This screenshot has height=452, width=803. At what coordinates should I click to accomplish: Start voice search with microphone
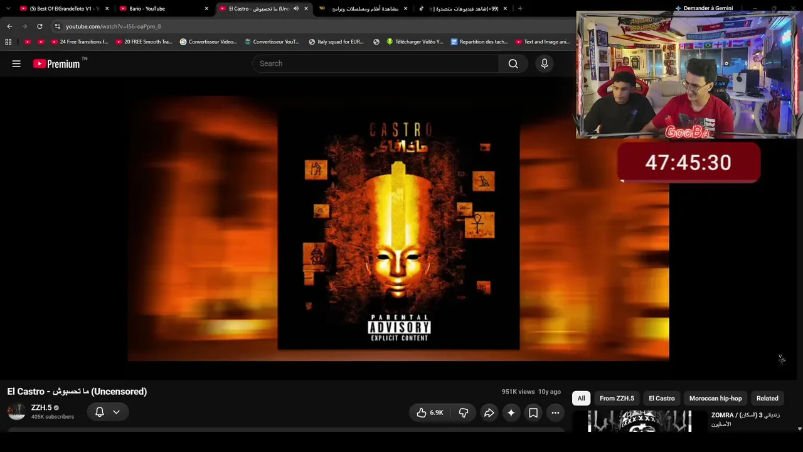pos(545,63)
